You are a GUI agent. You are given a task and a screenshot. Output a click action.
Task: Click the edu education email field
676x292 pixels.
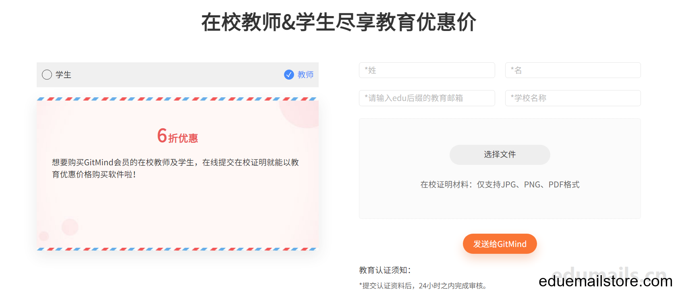point(427,98)
